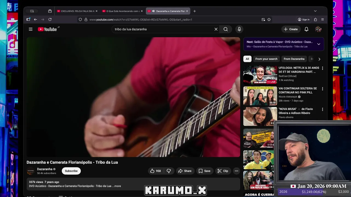Open the notifications bell

tap(307, 29)
